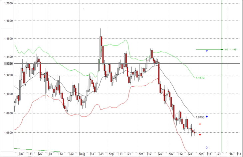Click the '16 year label on date axis
This screenshot has width=243, height=157.
point(231,154)
